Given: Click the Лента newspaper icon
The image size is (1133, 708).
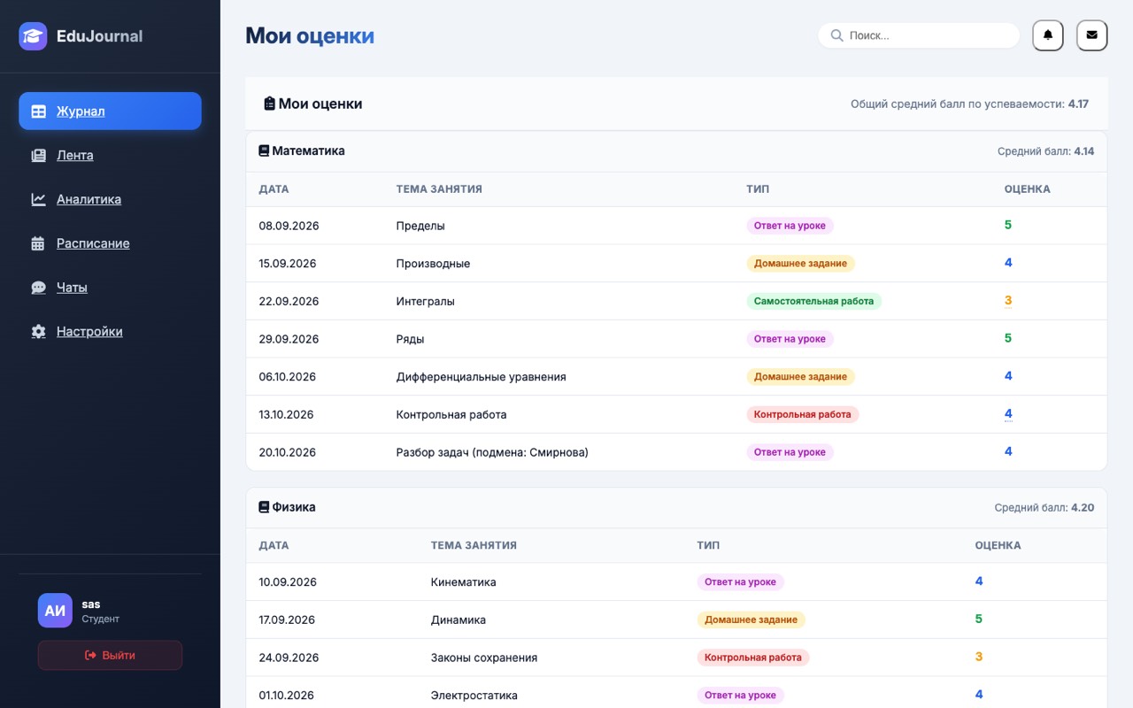Looking at the screenshot, I should (x=38, y=156).
